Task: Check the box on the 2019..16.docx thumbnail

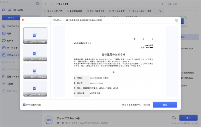Action: tap(26, 42)
